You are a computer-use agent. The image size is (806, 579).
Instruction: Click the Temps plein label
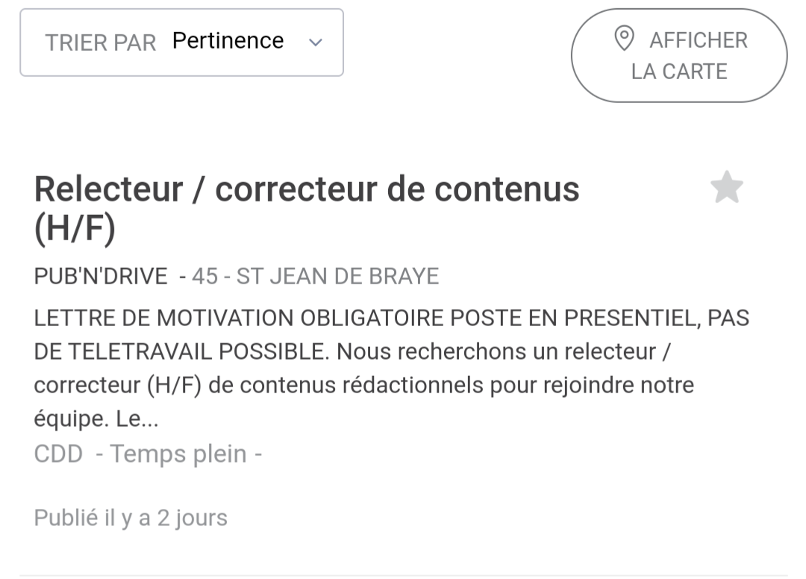click(178, 454)
